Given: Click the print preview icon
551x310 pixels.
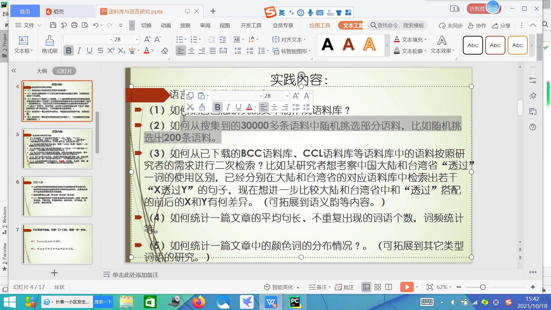Looking at the screenshot, I should point(85,25).
